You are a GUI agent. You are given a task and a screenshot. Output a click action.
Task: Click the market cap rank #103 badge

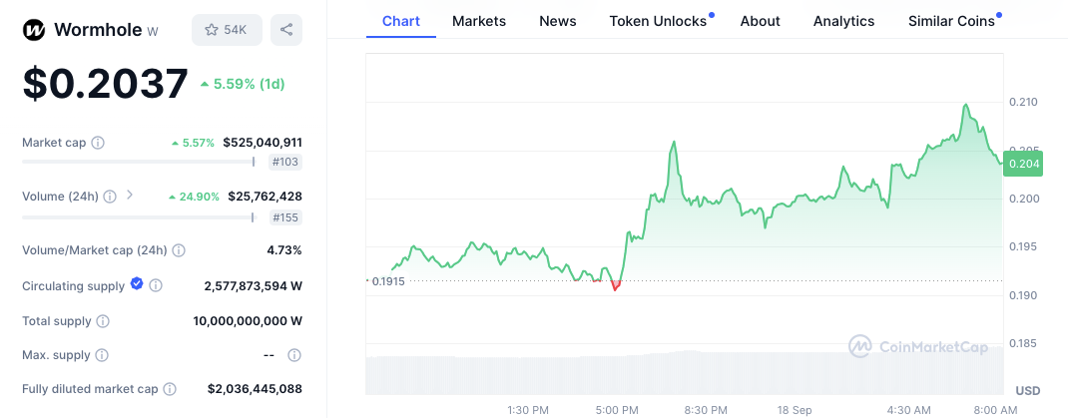click(x=286, y=162)
